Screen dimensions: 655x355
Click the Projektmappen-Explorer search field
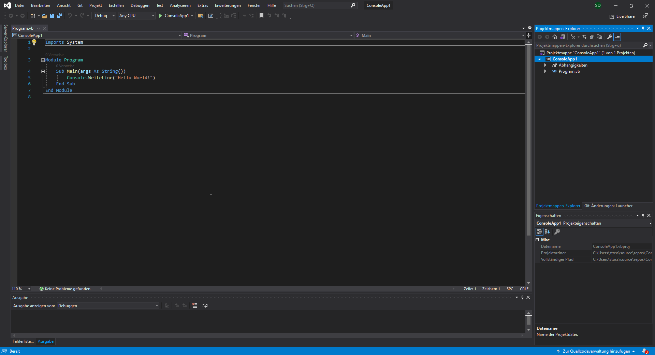click(588, 45)
